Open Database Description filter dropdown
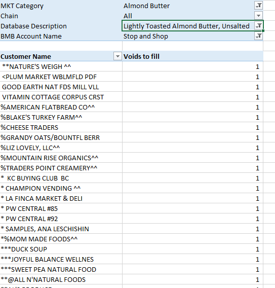 [x=258, y=26]
